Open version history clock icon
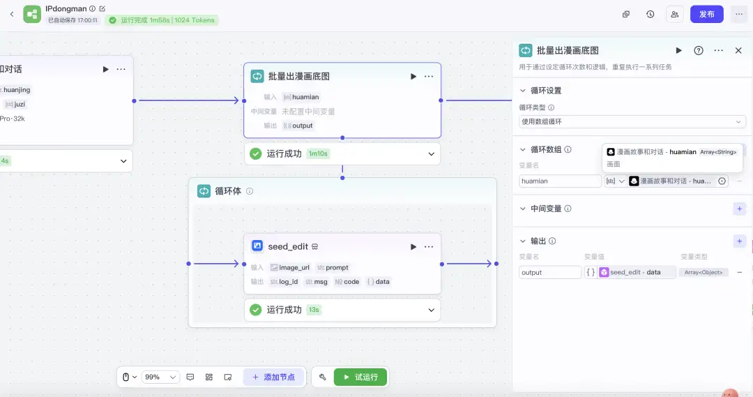The width and height of the screenshot is (753, 397). tap(651, 15)
